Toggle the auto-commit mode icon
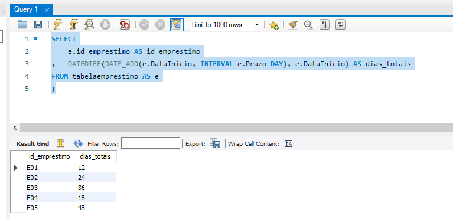Image resolution: width=453 pixels, height=219 pixels. [x=177, y=25]
